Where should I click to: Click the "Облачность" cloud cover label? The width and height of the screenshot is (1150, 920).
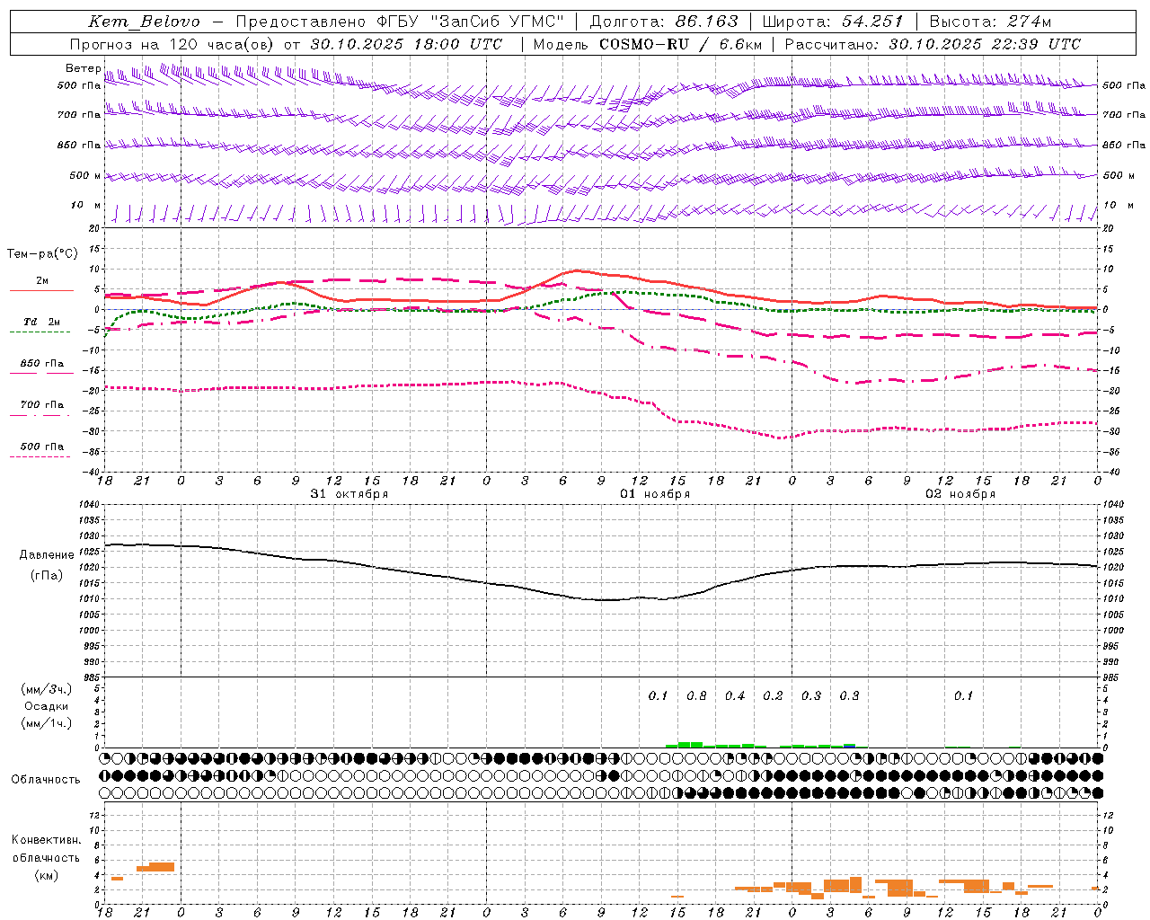(x=46, y=780)
